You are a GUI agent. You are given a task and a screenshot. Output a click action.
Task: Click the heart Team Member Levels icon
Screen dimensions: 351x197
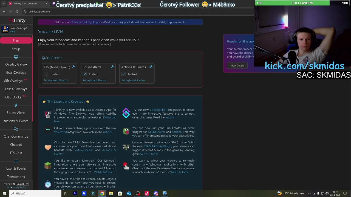(48, 147)
